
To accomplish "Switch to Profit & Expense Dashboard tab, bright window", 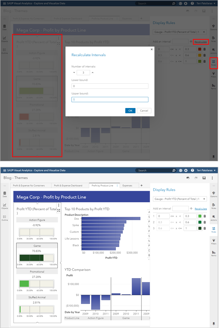I will (x=68, y=186).
